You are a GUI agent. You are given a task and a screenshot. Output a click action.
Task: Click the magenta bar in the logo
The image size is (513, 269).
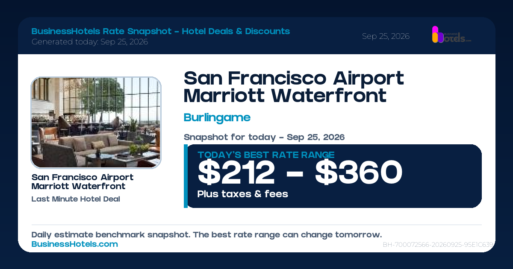coord(435,30)
